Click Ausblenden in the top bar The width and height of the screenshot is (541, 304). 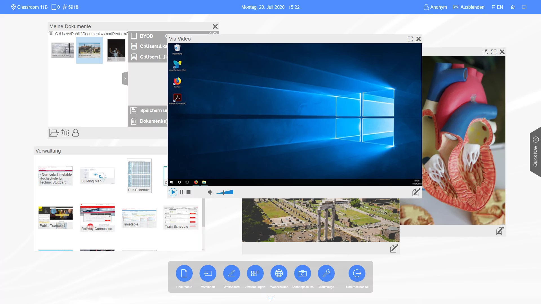tap(469, 7)
